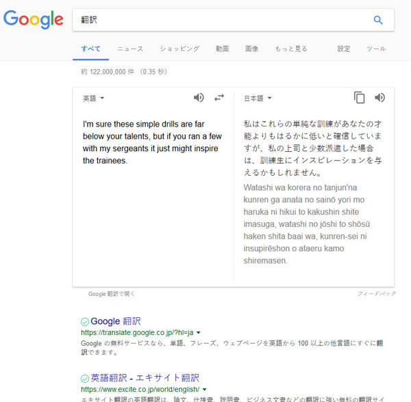Open the 英語翻訳 - エキサイト翻訳 result
Image resolution: width=411 pixels, height=402 pixels.
tap(145, 378)
